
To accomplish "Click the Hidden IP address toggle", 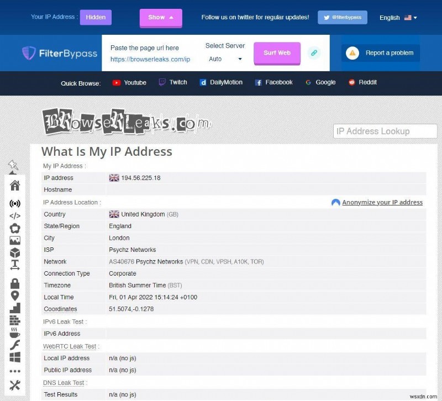I will (96, 17).
